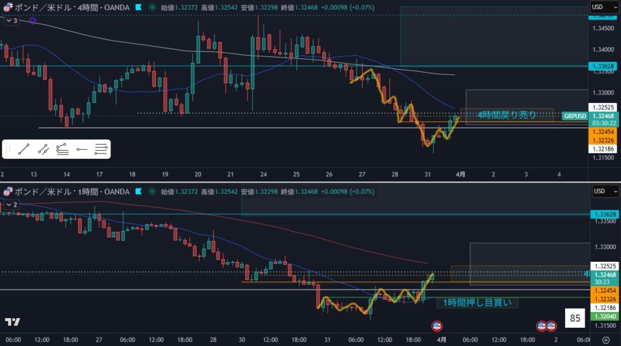Click the green market status dot on 4-hour chart
This screenshot has height=346, width=621.
151,7
